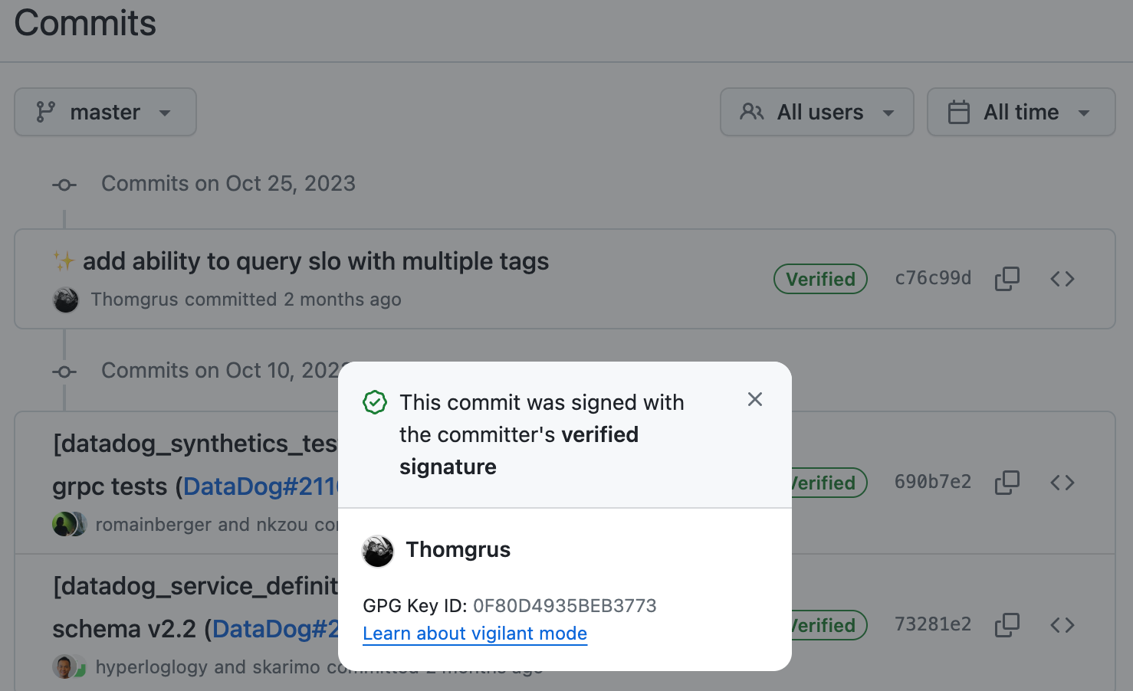The image size is (1133, 691).
Task: Close the verified signature popup
Action: (754, 399)
